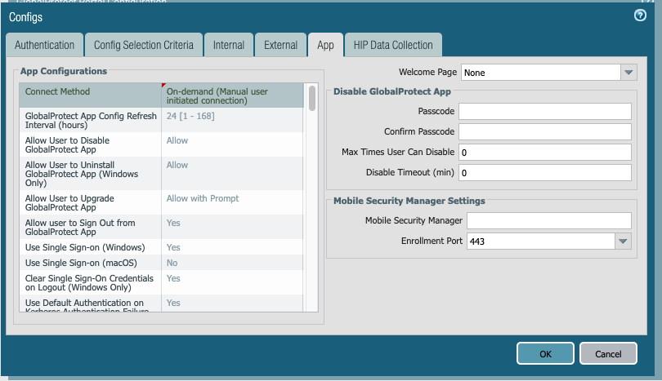
Task: Click the Passcode input field
Action: point(544,111)
